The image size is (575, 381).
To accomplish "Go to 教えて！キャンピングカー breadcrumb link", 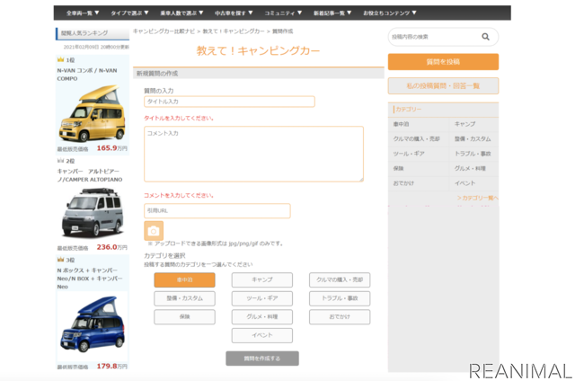I will 234,31.
